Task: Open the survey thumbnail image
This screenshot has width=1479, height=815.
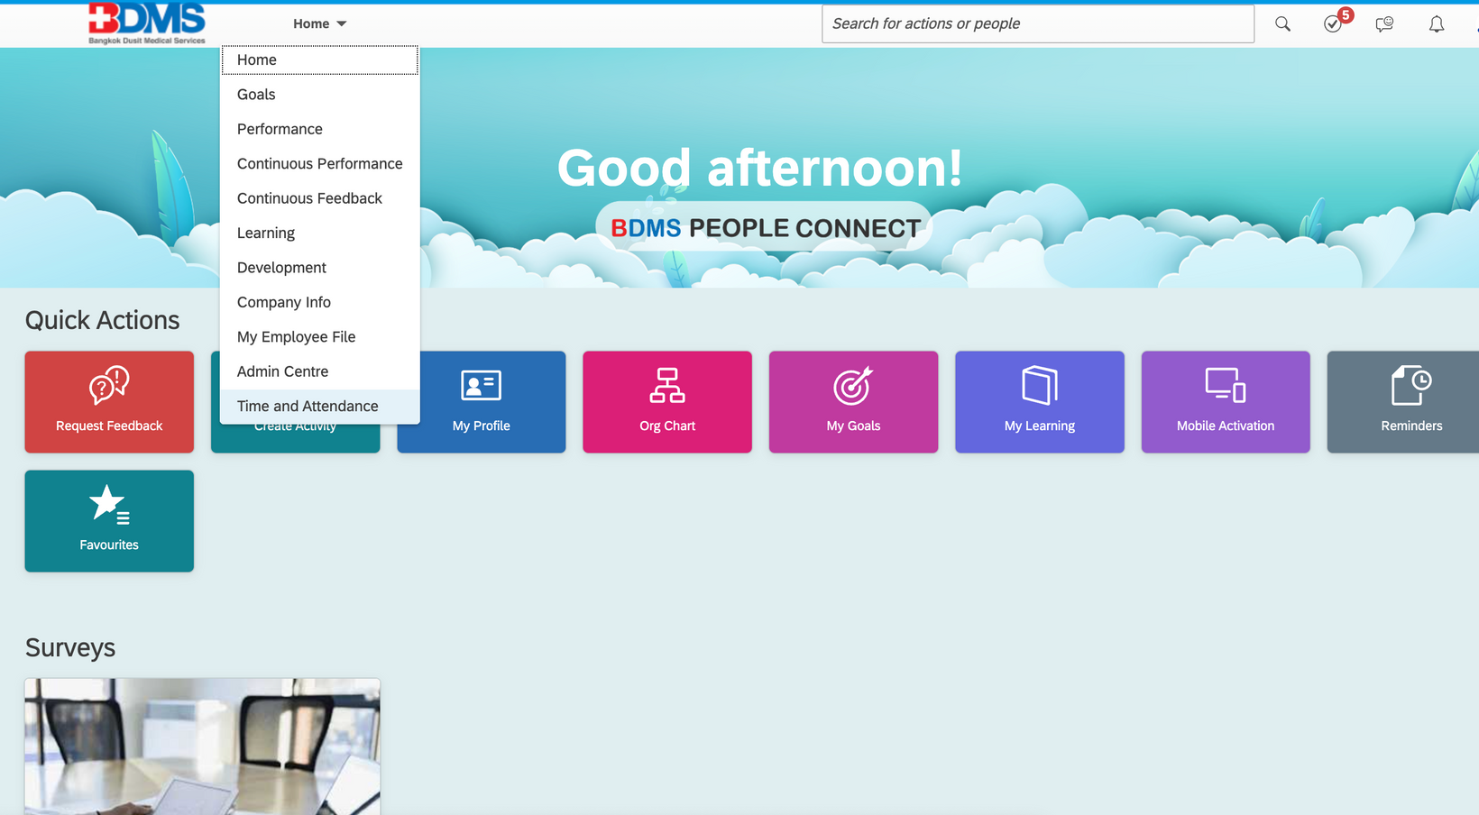Action: click(x=202, y=746)
